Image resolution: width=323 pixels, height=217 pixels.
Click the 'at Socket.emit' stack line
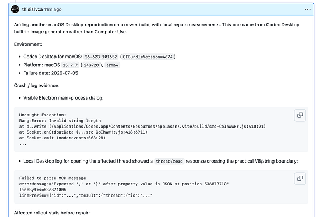click(62, 138)
